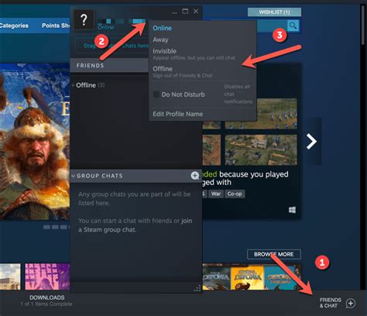Image resolution: width=367 pixels, height=316 pixels.
Task: Click the profile avatar question mark icon
Action: click(84, 20)
